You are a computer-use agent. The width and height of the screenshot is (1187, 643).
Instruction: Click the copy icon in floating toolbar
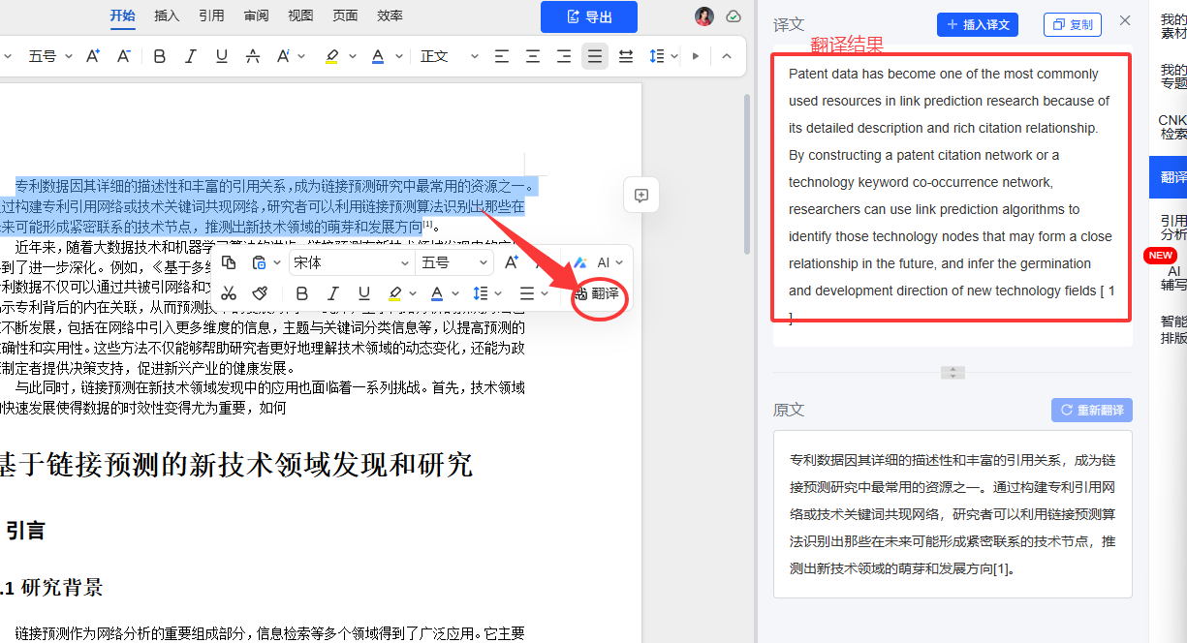pos(229,262)
